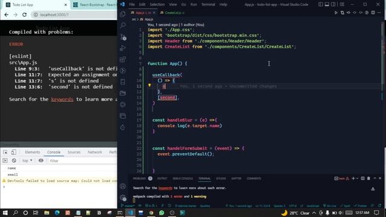The width and height of the screenshot is (386, 217).
Task: Maximize panel with the chevron up icon
Action: [375, 178]
